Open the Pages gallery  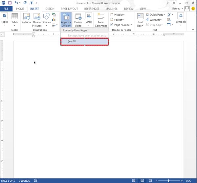pyautogui.click(x=4, y=19)
